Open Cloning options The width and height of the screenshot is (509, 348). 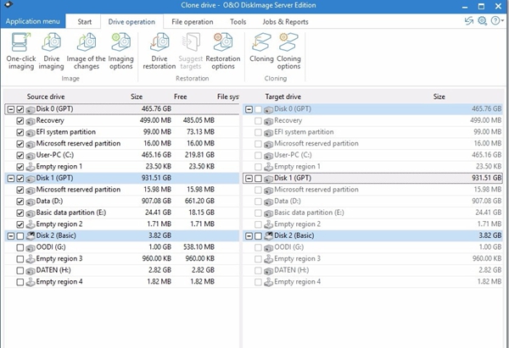pos(288,51)
